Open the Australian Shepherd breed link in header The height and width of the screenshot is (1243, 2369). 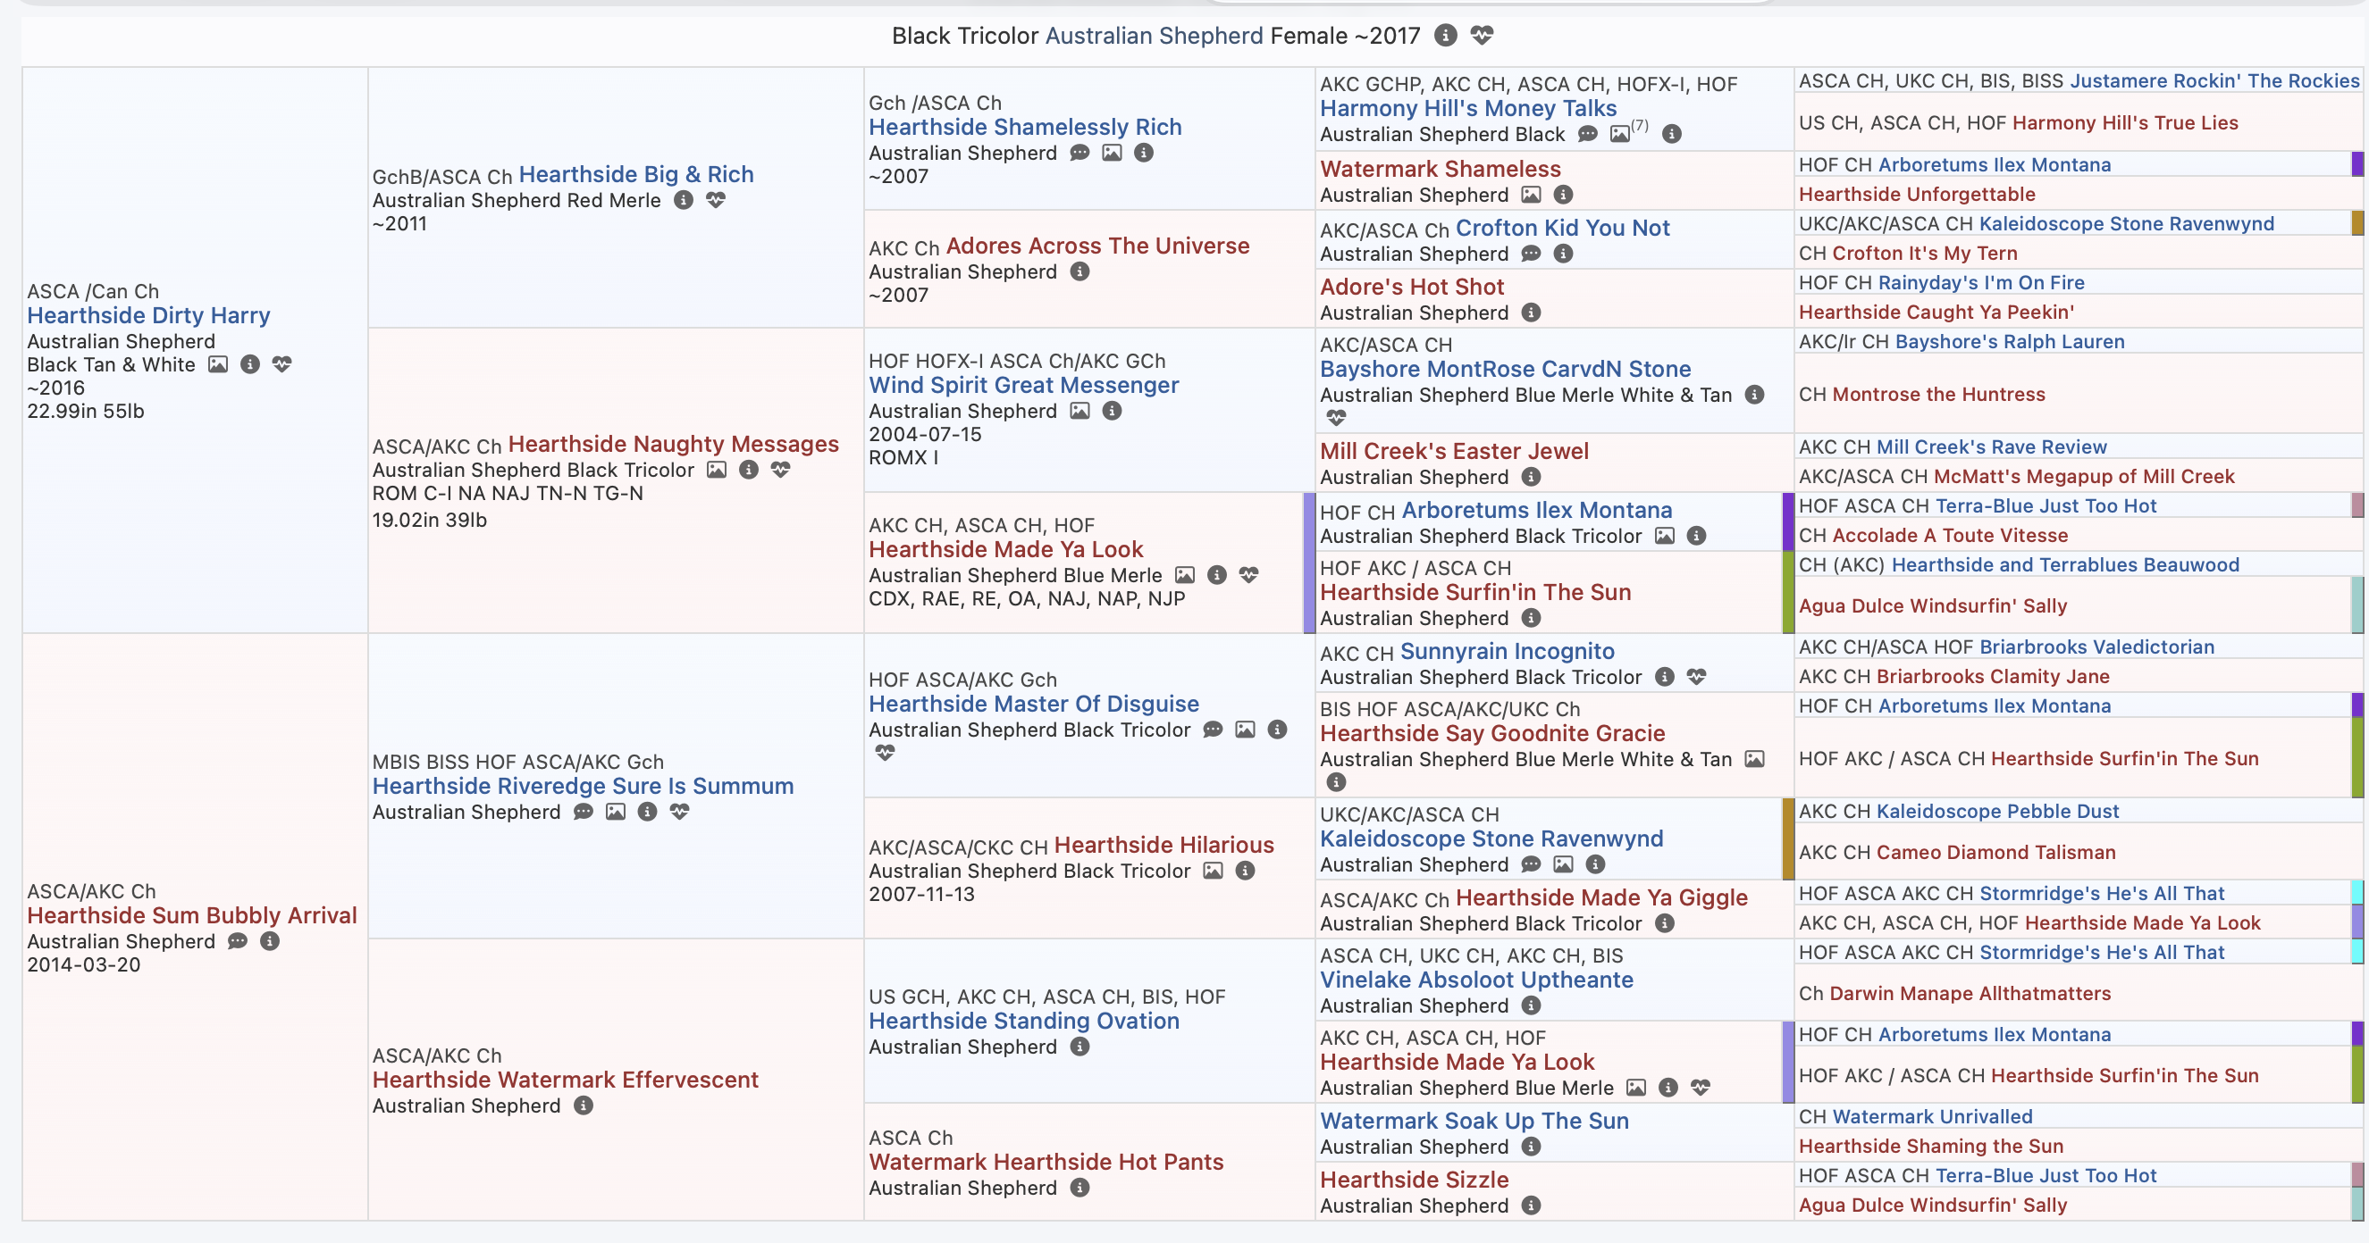coord(1155,36)
